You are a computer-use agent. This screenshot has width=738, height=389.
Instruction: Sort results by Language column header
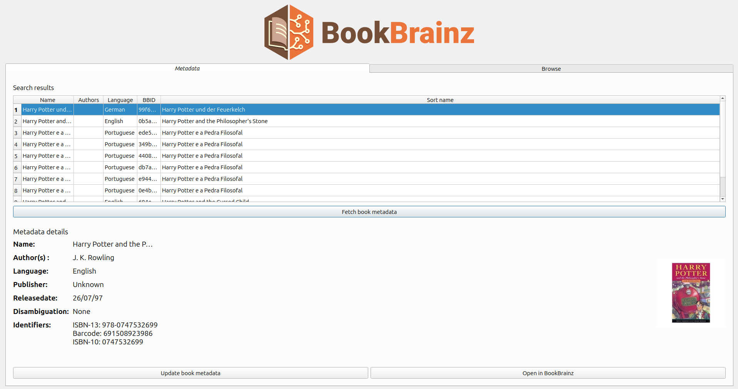tap(120, 100)
